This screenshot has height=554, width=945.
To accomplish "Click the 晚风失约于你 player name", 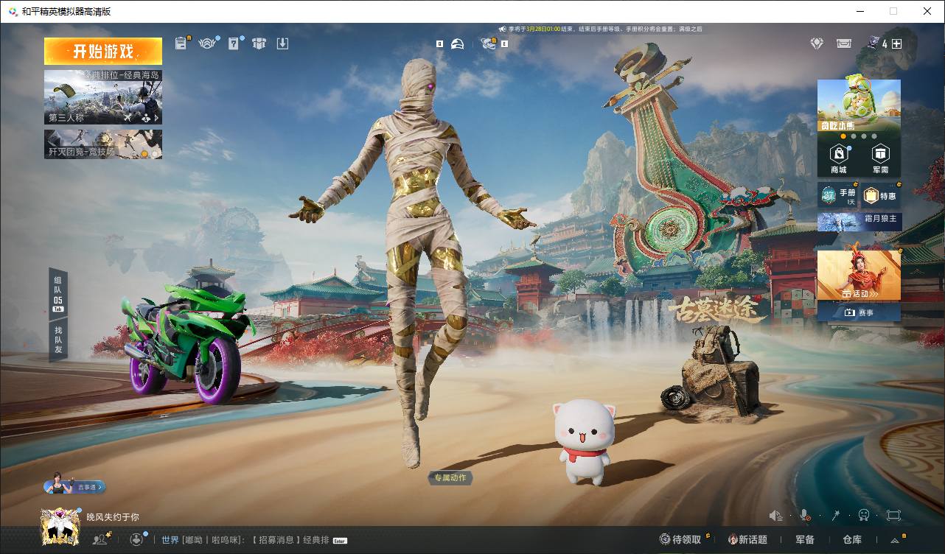I will (x=113, y=517).
